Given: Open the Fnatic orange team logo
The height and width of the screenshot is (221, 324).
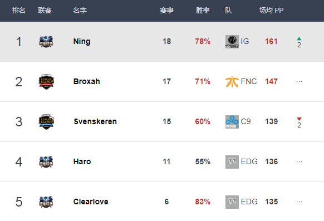Looking at the screenshot, I should click(232, 82).
